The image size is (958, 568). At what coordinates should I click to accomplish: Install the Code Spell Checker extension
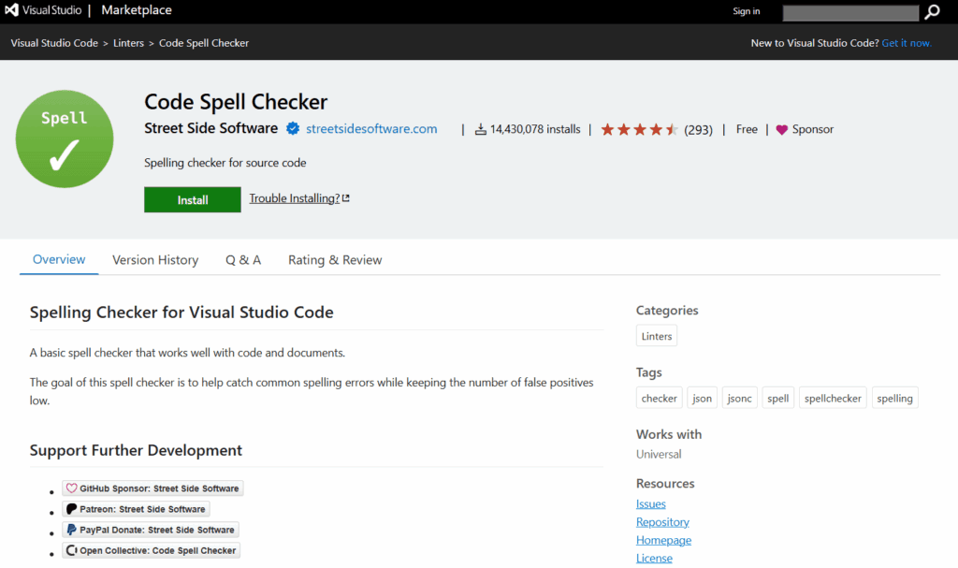tap(193, 200)
